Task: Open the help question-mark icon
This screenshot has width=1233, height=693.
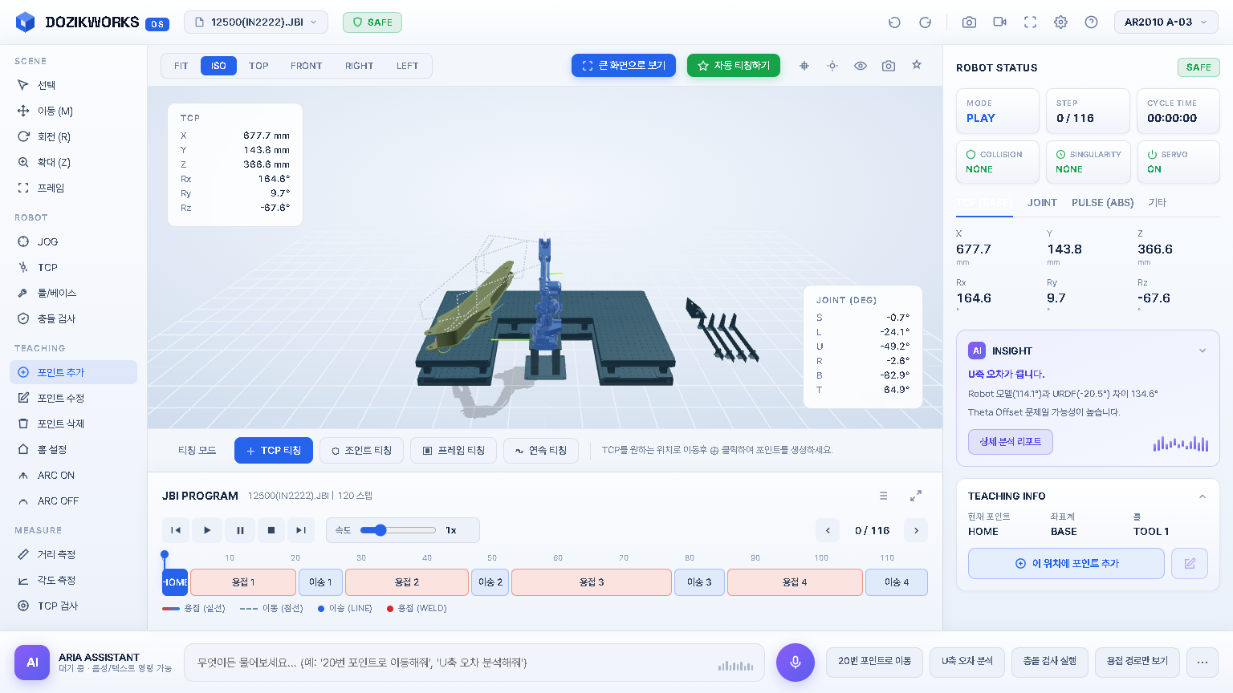Action: click(1091, 22)
